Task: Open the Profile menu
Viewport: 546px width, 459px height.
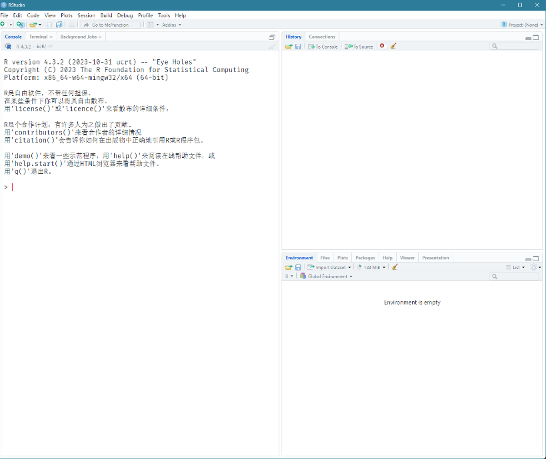Action: 145,15
